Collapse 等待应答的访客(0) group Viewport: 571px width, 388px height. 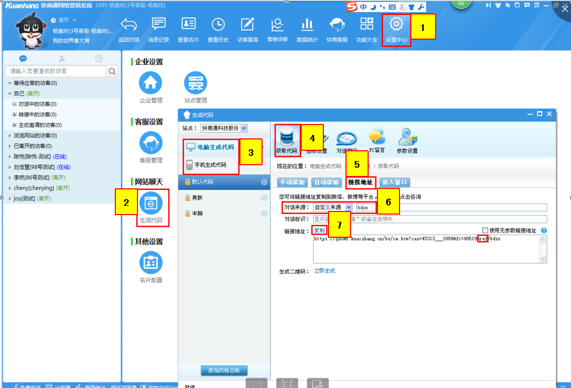point(10,83)
